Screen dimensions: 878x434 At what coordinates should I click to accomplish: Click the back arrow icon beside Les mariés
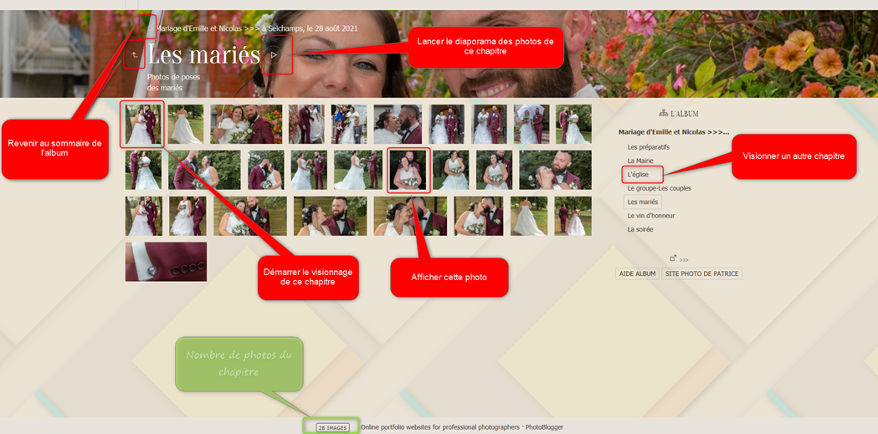(134, 55)
